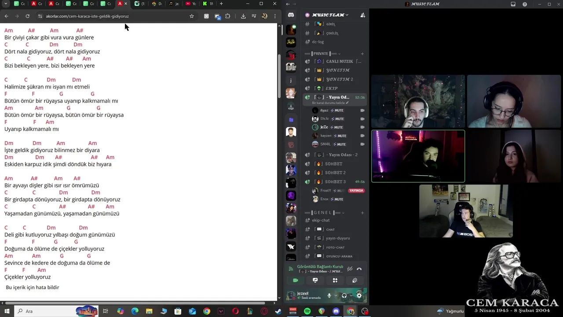Switch to the YouTube Chrome tab

190,4
